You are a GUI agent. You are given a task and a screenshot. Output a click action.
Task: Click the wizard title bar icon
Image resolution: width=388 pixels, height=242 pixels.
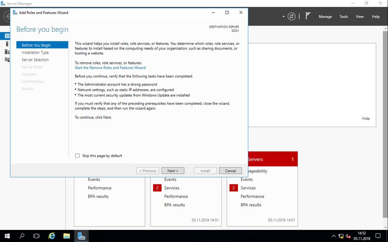(x=15, y=12)
